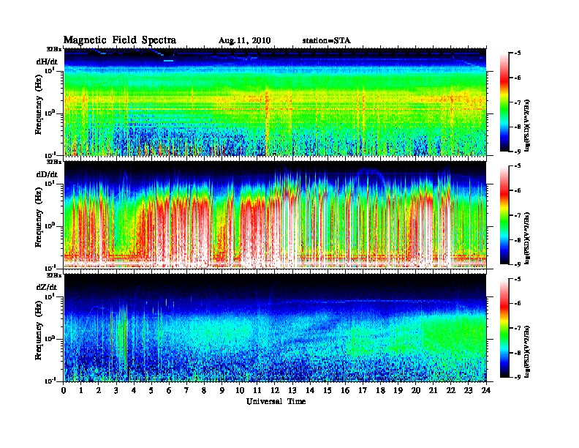Click hour tick label "11" on time axis
Screen dimensions: 579x448
257,390
